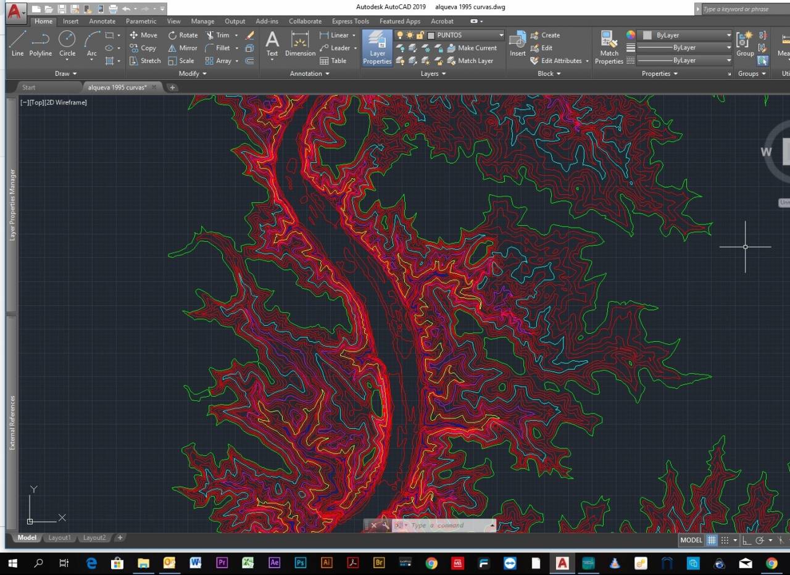Open Layer Properties manager
This screenshot has width=790, height=575.
(x=377, y=48)
